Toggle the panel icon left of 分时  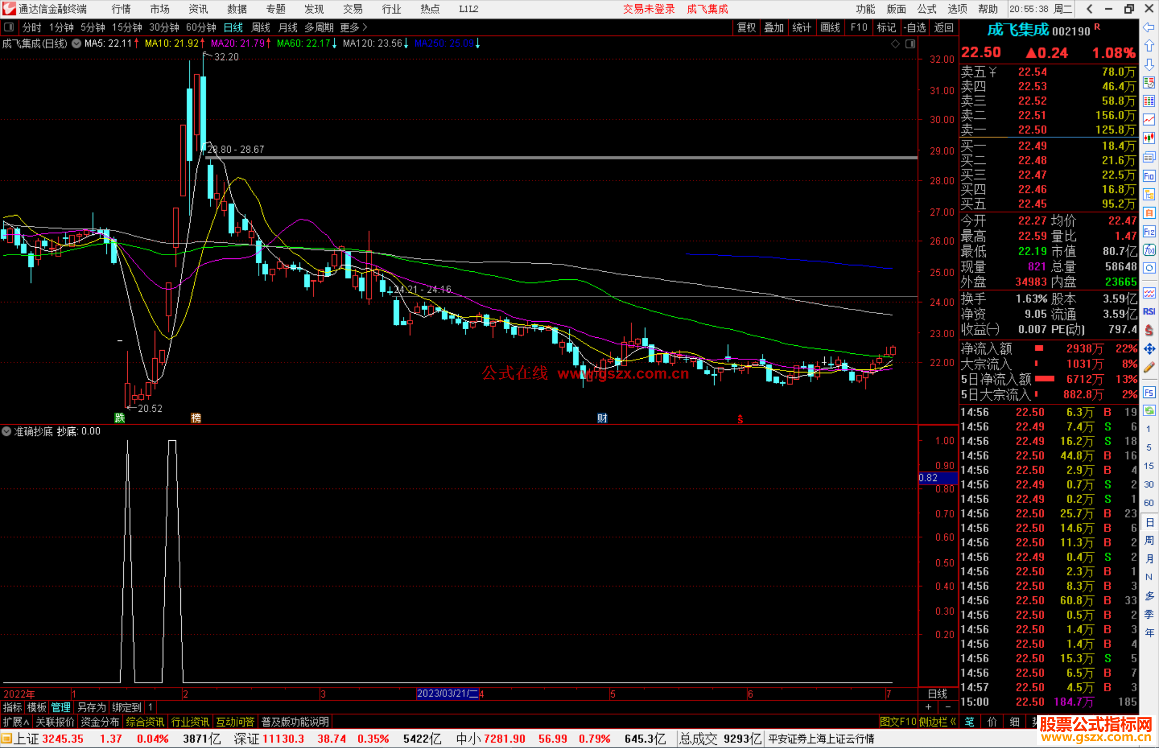tap(9, 27)
